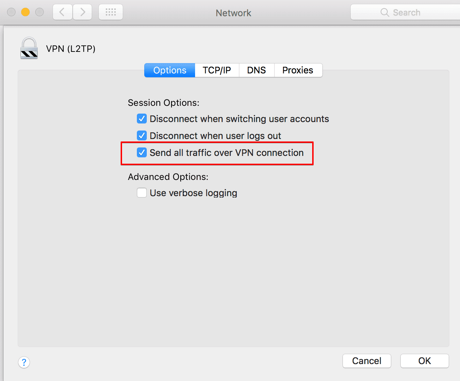The image size is (460, 381).
Task: Switch to the TCP/IP tab
Action: pos(217,70)
